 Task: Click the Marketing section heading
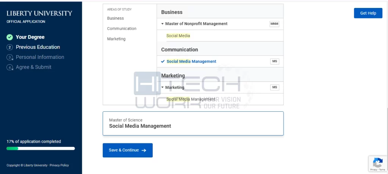pos(173,75)
